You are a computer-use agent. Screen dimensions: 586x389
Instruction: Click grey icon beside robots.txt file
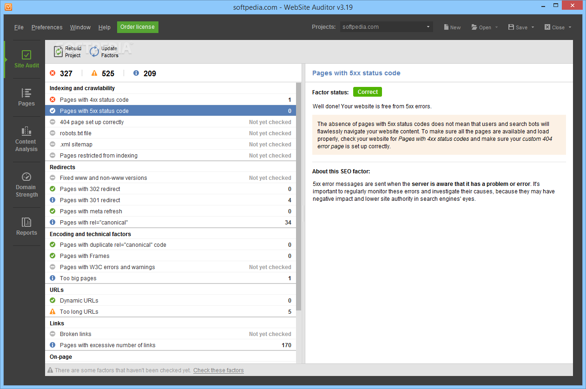coord(53,133)
